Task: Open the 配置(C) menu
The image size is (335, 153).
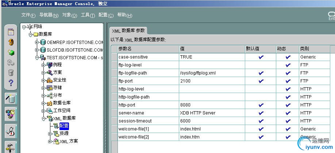Action: click(x=106, y=15)
